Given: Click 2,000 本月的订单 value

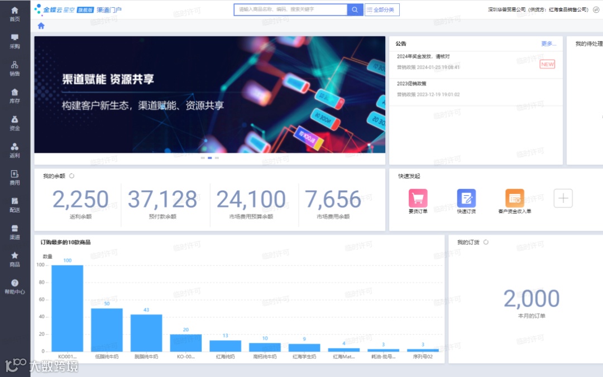Looking at the screenshot, I should click(532, 298).
